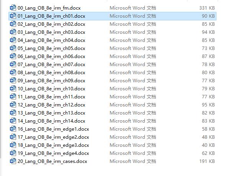The image size is (236, 176).
Task: Click Word icon of 20_Lang_OB_8e_irm_cases.docx
Action: coord(13,161)
